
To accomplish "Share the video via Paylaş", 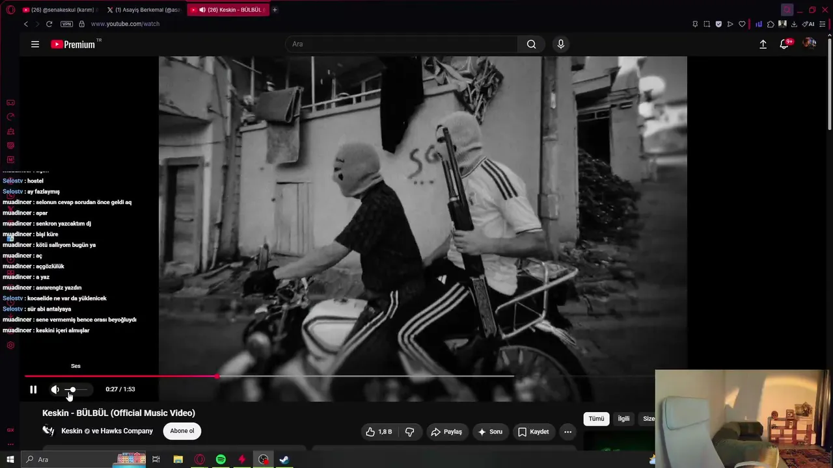I will pyautogui.click(x=446, y=432).
